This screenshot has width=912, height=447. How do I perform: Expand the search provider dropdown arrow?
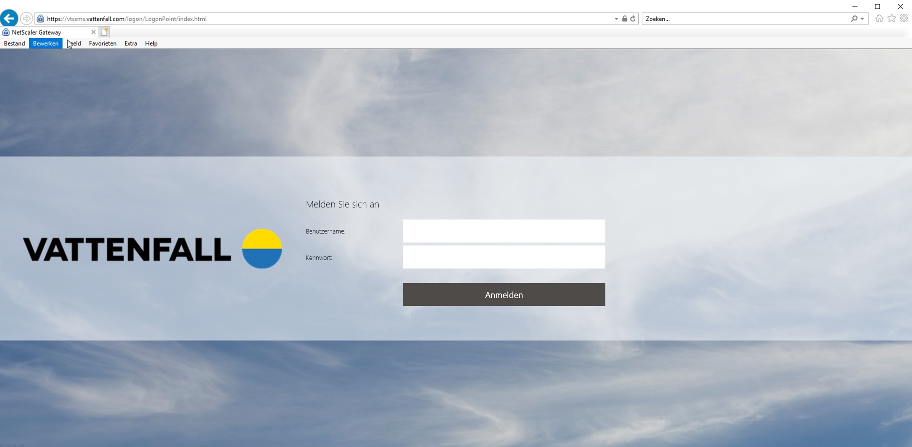(x=862, y=19)
